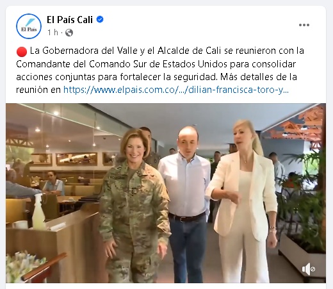Play the video of the three people walking
The width and height of the screenshot is (333, 289).
click(x=166, y=193)
